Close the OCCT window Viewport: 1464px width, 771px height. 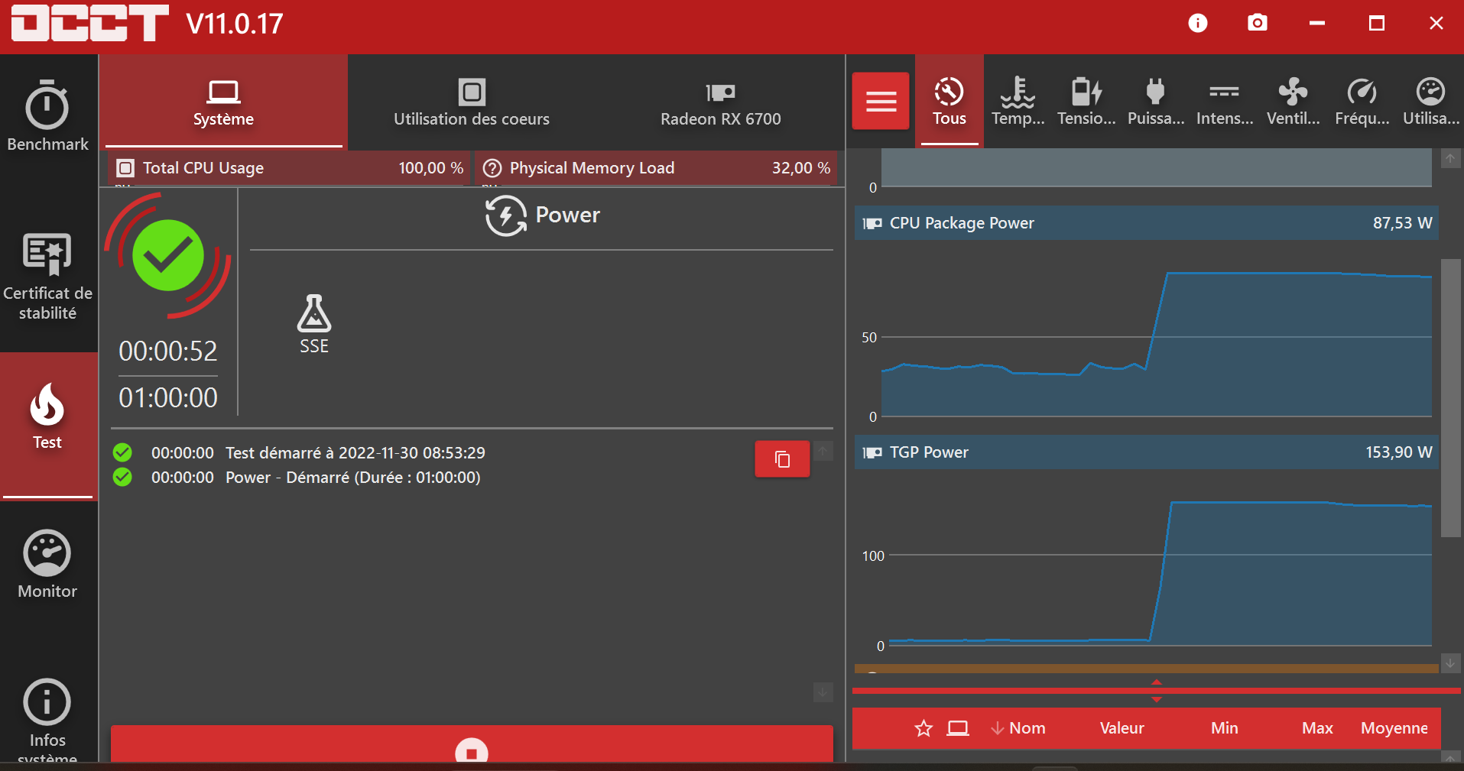click(x=1436, y=24)
